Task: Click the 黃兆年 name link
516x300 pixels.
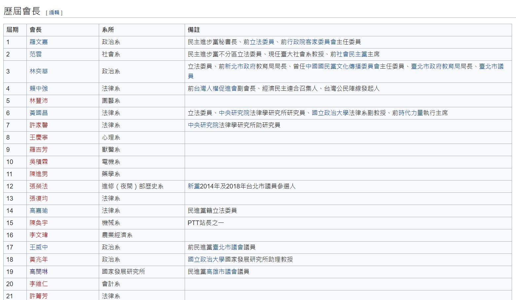Action: pyautogui.click(x=39, y=259)
